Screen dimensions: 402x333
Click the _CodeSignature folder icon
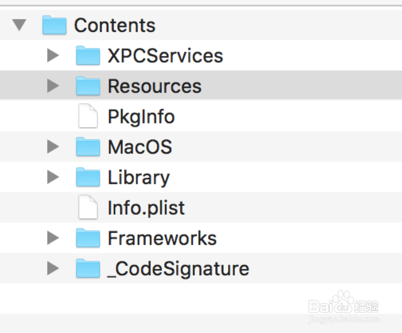88,269
